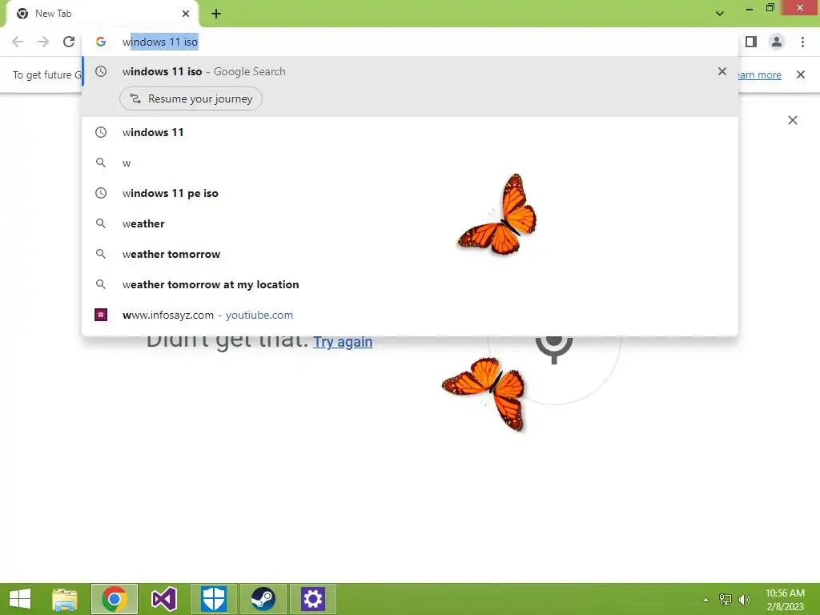Click the Resume your journey chip
820x615 pixels.
pyautogui.click(x=191, y=98)
